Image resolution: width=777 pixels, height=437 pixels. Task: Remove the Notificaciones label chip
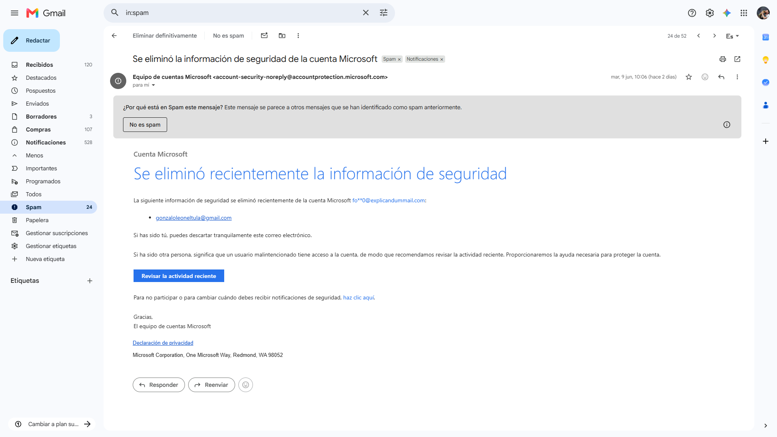click(442, 59)
